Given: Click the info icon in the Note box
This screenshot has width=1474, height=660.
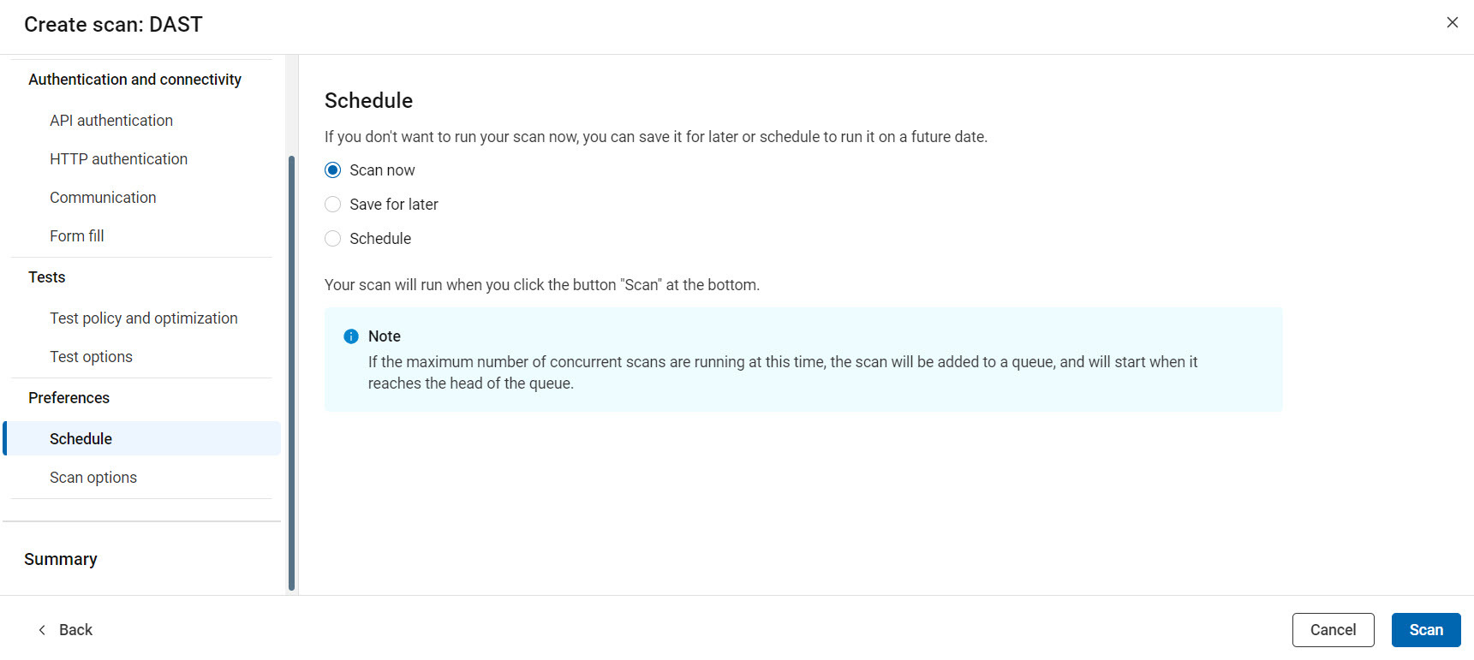Looking at the screenshot, I should point(350,336).
